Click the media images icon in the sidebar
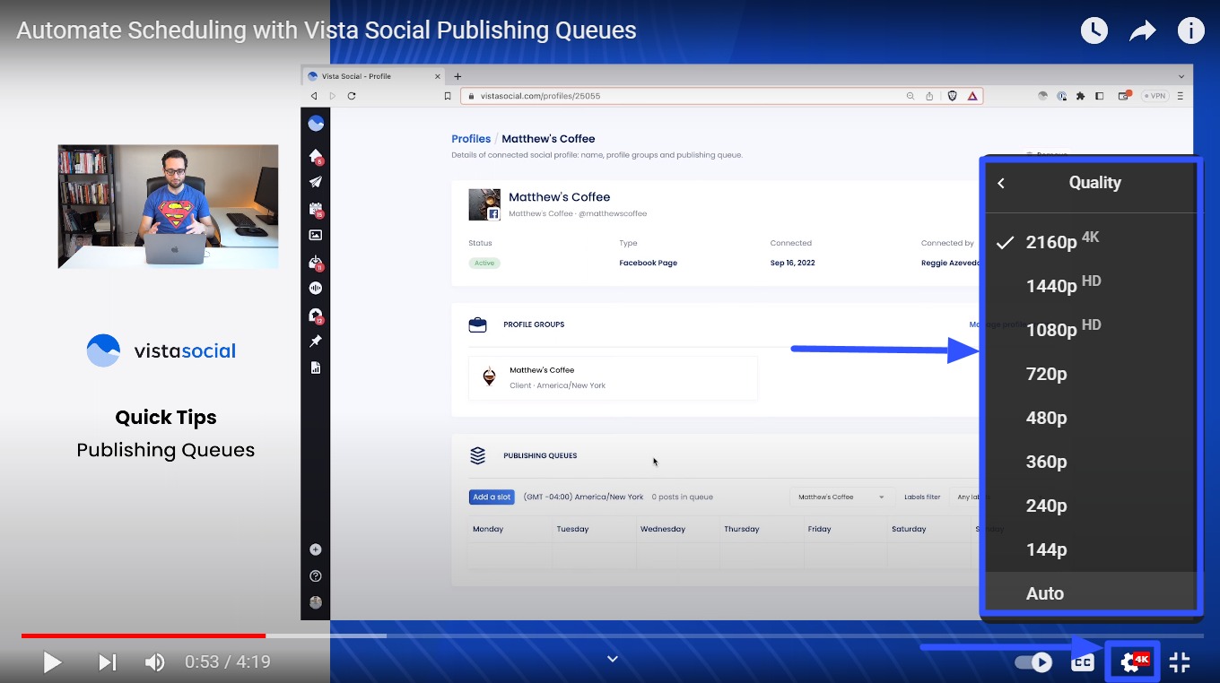The width and height of the screenshot is (1220, 683). click(315, 234)
